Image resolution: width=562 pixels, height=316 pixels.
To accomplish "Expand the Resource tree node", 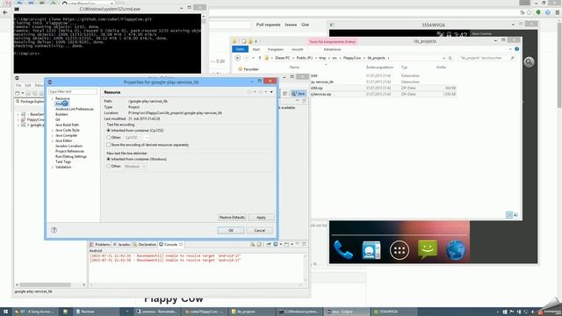I will (x=53, y=98).
